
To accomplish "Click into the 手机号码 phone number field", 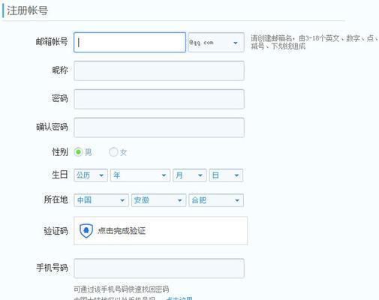I will click(x=159, y=268).
